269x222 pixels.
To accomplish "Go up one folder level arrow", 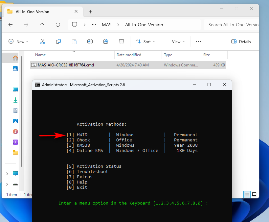I will [42, 25].
